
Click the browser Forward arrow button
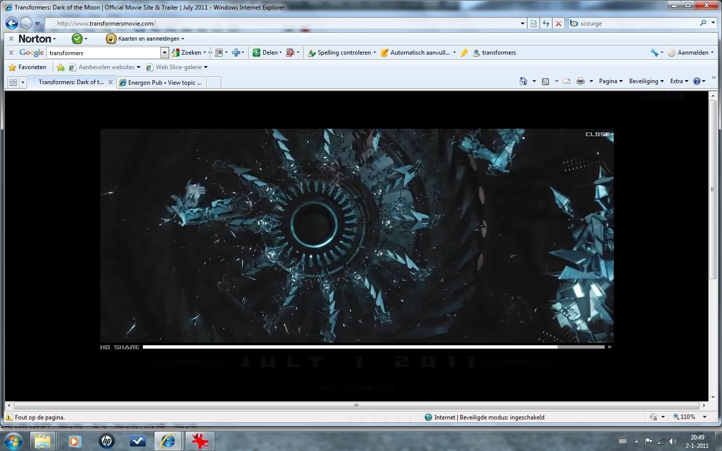pyautogui.click(x=26, y=23)
